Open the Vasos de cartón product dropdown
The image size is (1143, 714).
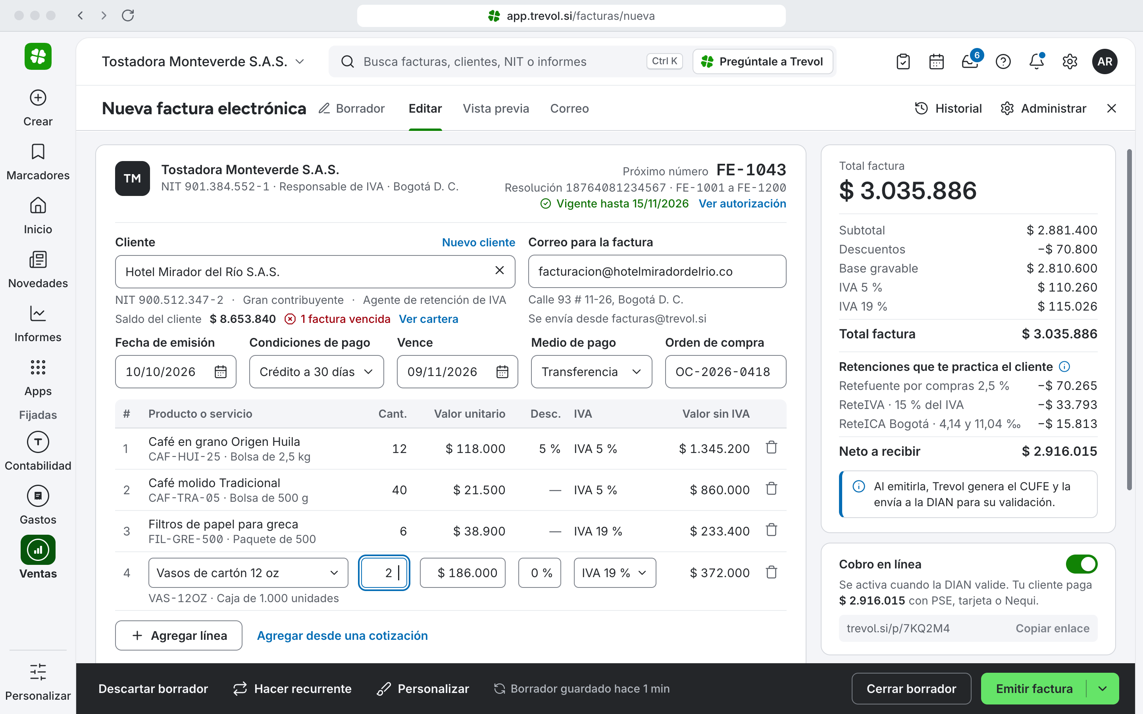(x=248, y=573)
